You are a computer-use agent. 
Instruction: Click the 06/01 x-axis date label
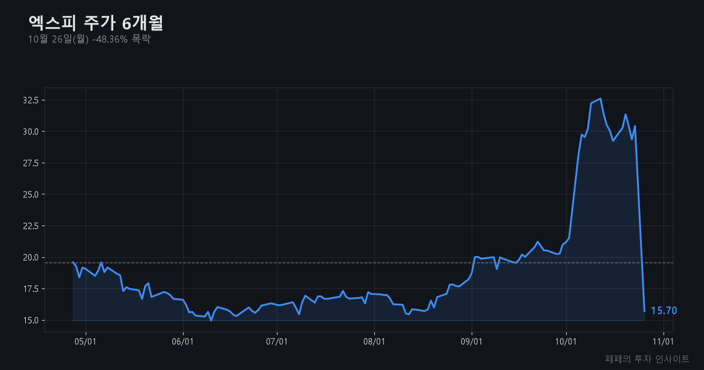coord(183,341)
